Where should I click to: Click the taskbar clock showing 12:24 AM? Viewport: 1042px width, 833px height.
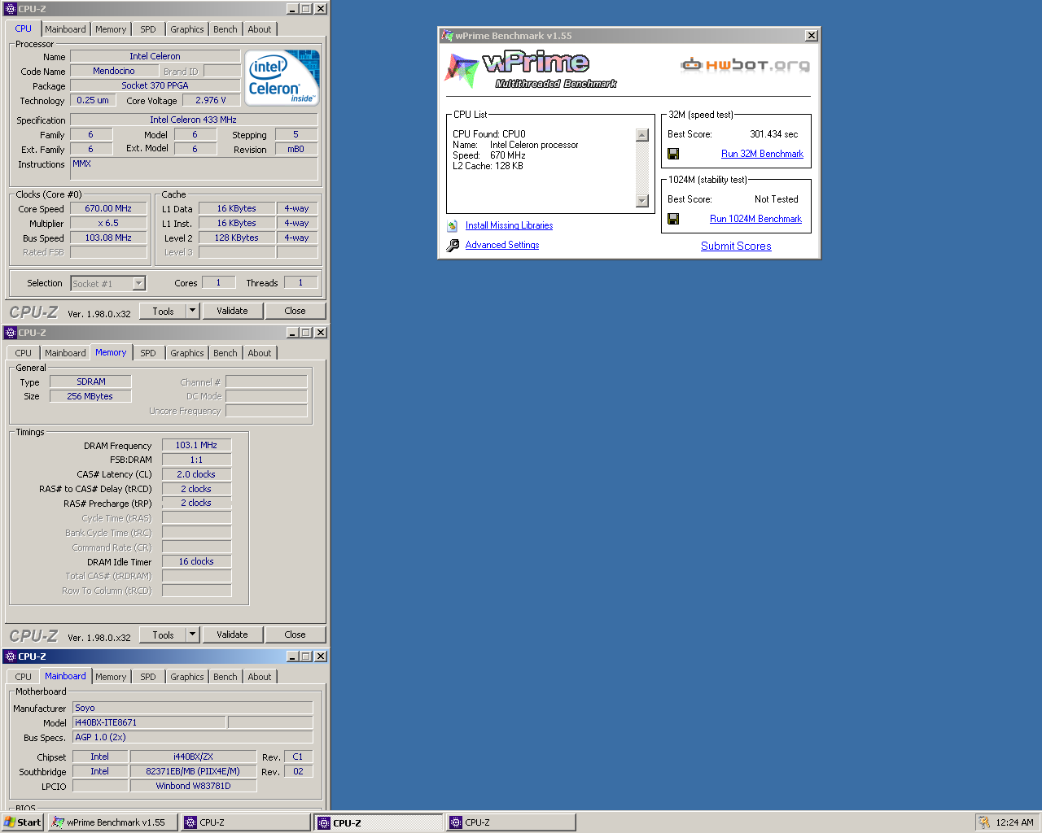pyautogui.click(x=1014, y=822)
